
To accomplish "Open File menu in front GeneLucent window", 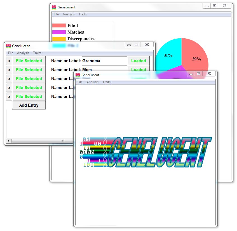I will pyautogui.click(x=80, y=82).
